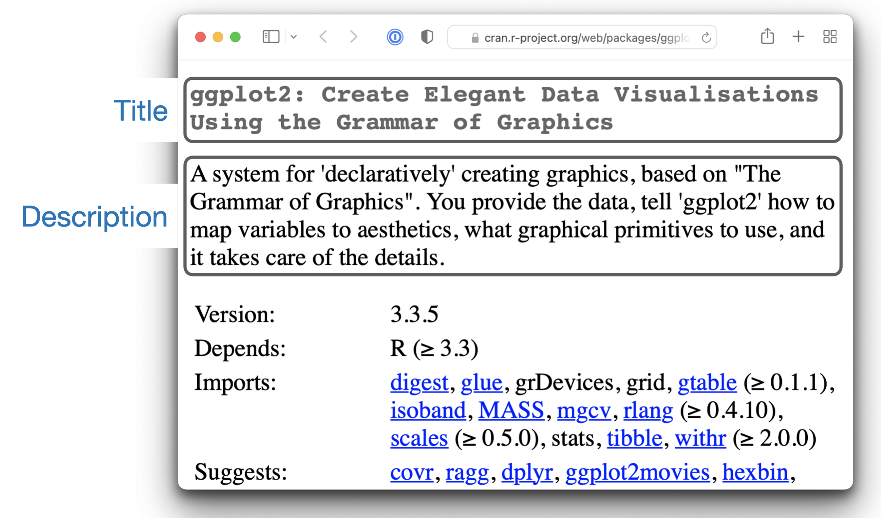
Task: Click the Depends value R (≥ 3.3)
Action: [434, 348]
